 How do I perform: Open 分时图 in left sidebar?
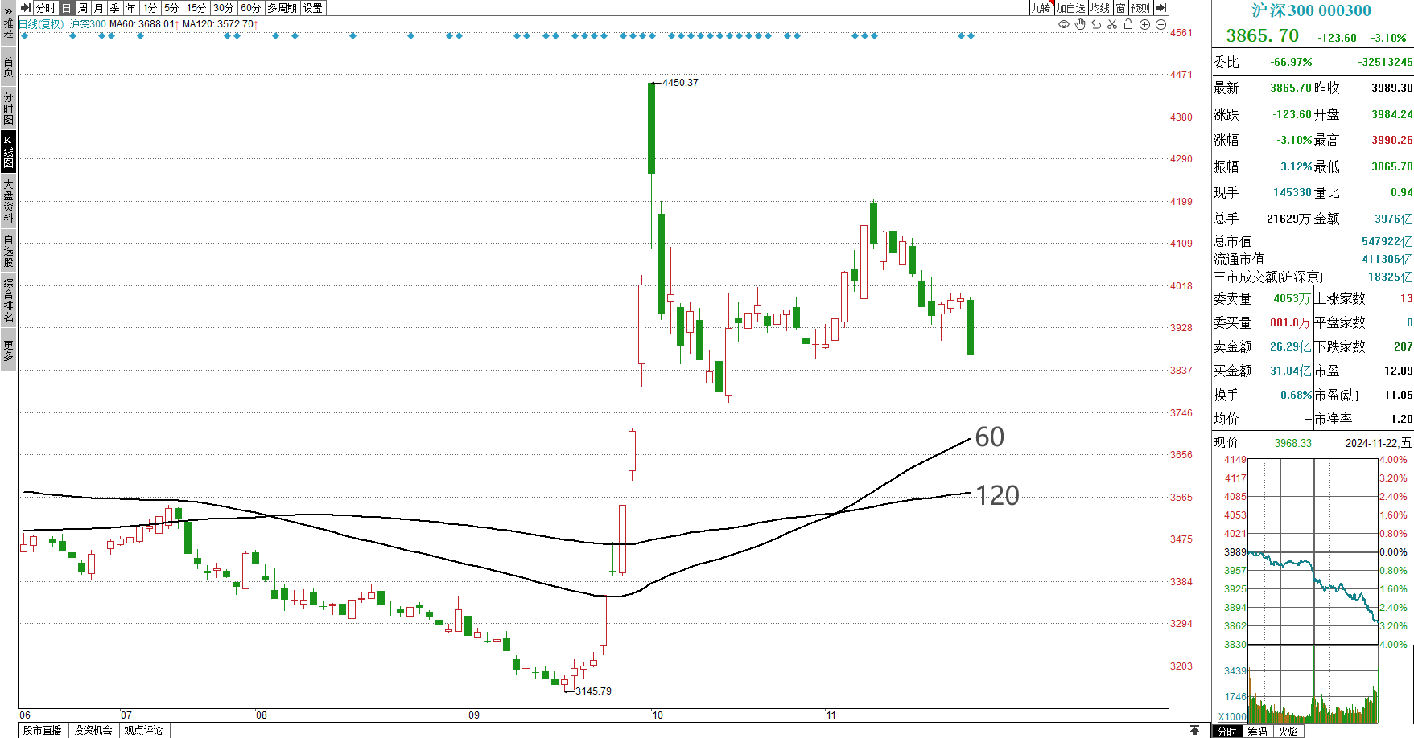point(8,108)
